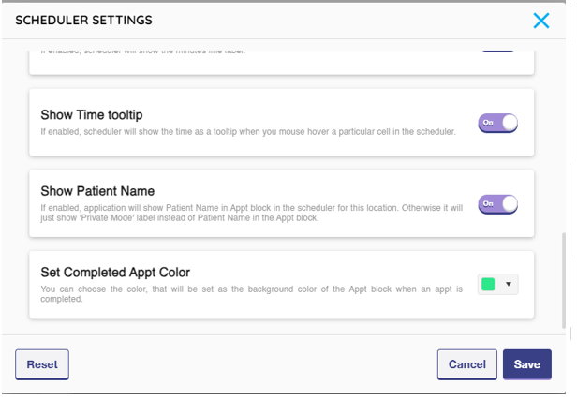The image size is (577, 400).
Task: Click the Set Completed Appt Color heading
Action: 115,273
